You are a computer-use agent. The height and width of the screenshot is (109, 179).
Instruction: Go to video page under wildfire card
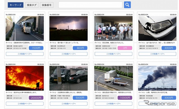[25, 104]
